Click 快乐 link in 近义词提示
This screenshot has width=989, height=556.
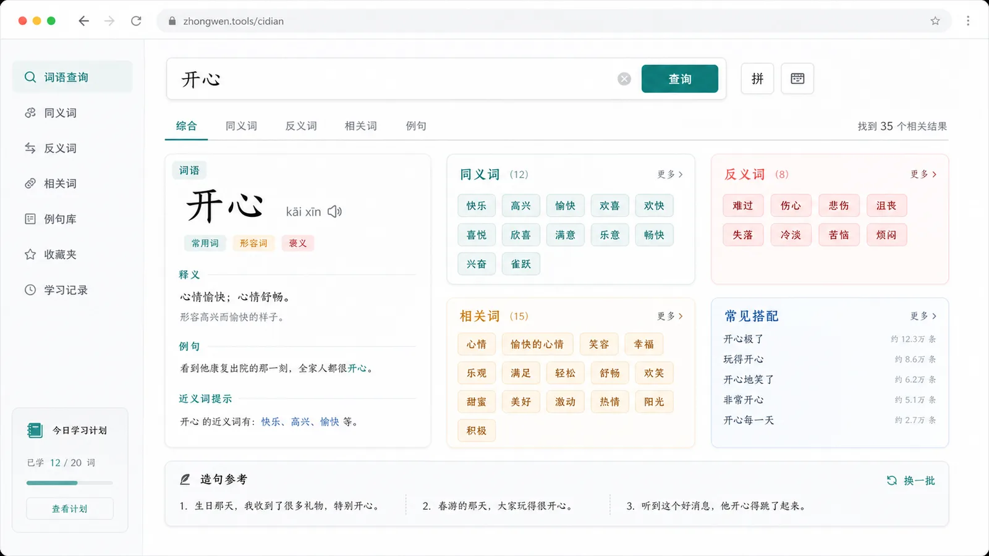click(x=271, y=421)
